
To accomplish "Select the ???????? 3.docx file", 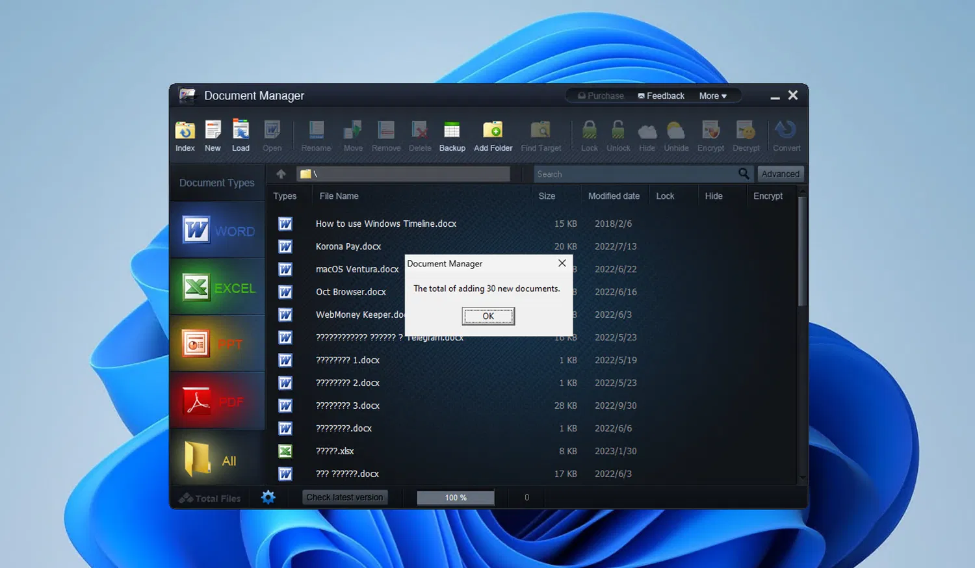I will (348, 406).
